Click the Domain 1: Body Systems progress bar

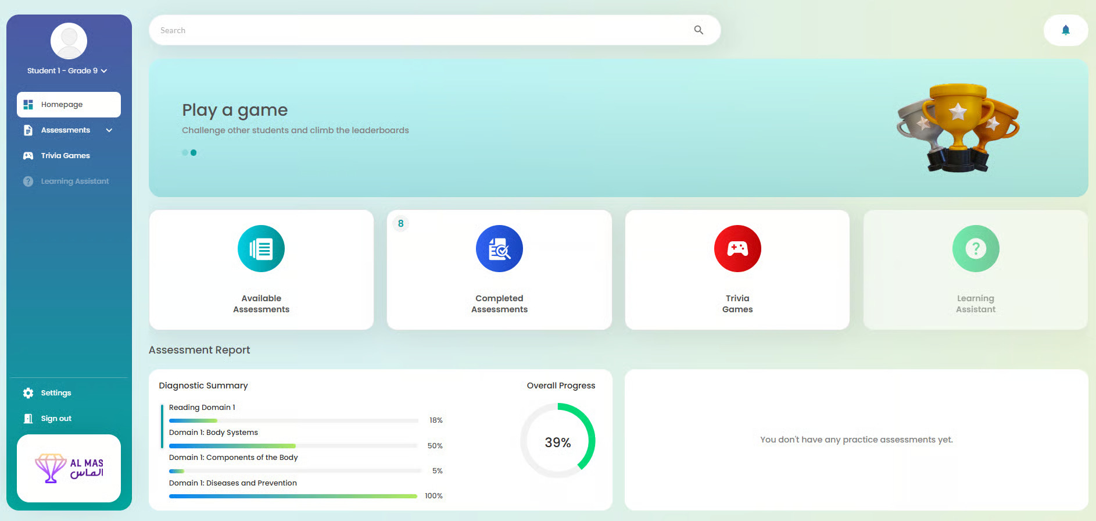tap(293, 446)
